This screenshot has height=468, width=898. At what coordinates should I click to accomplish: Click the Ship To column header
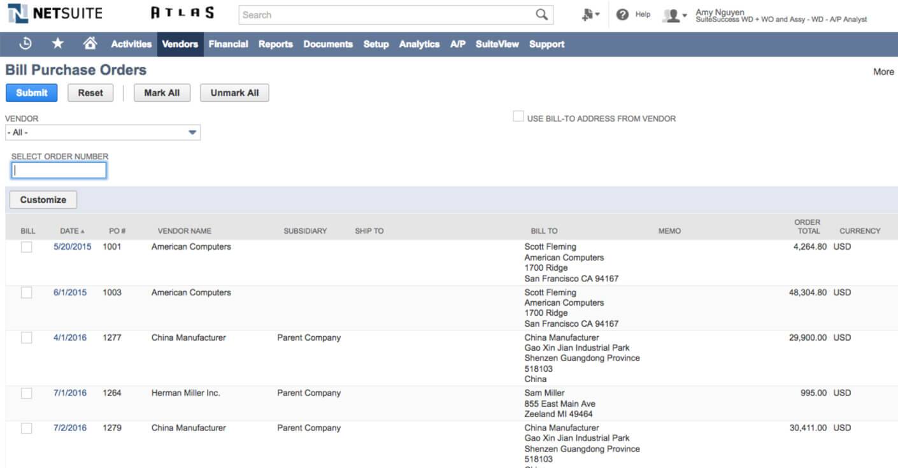[x=369, y=231]
